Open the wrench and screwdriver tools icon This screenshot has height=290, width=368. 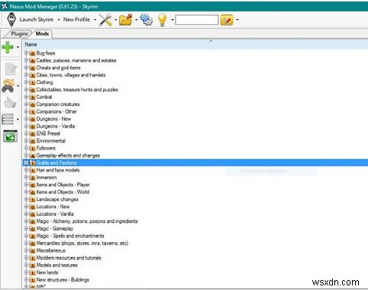tap(105, 20)
